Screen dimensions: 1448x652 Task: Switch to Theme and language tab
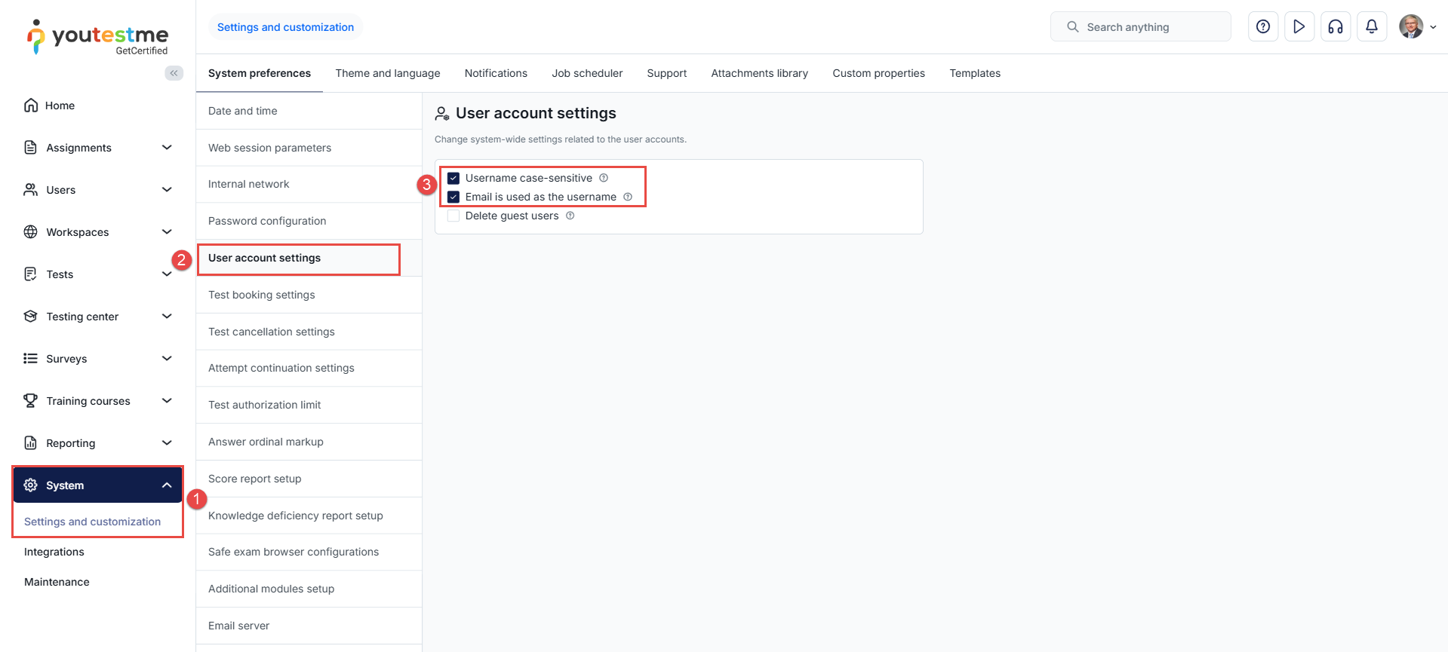point(387,73)
